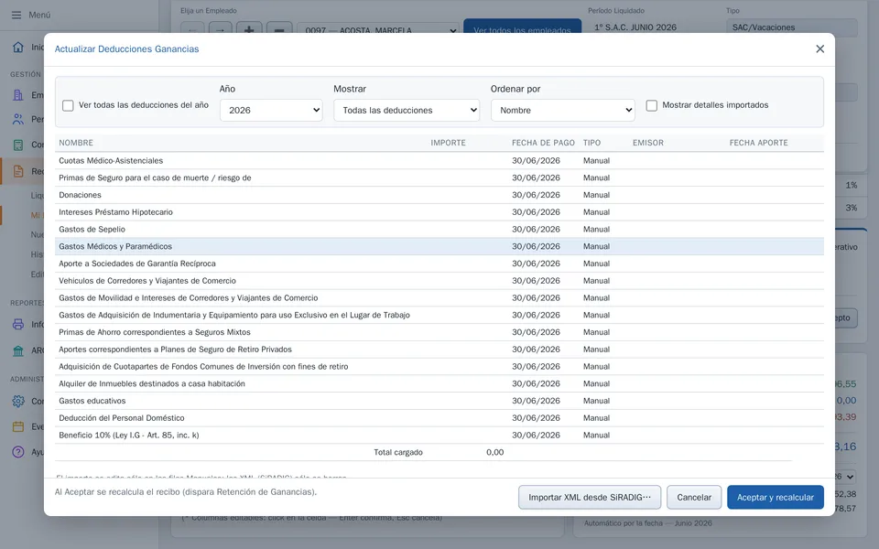Viewport: 879px width, 549px height.
Task: Click the house icon in the background sidebar
Action: (18, 47)
